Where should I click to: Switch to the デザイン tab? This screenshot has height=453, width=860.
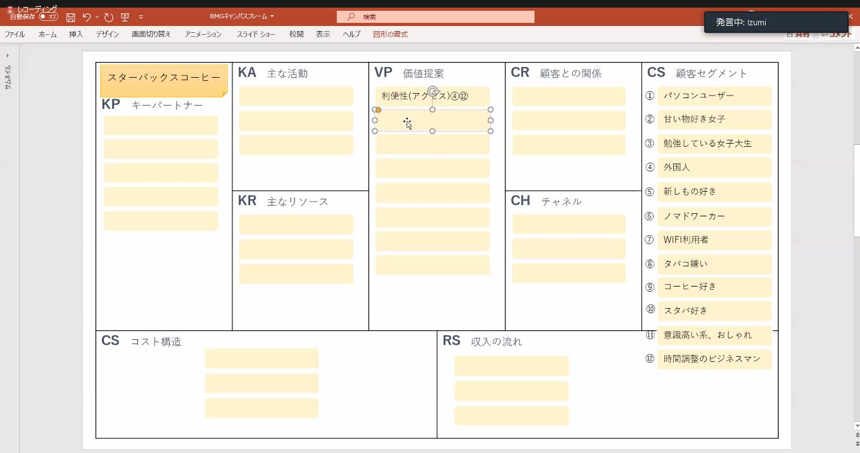(108, 34)
